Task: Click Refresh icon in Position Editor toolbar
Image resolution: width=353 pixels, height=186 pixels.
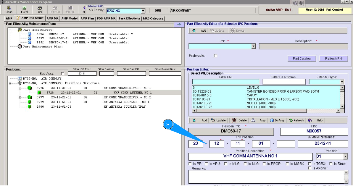Action: (291, 120)
